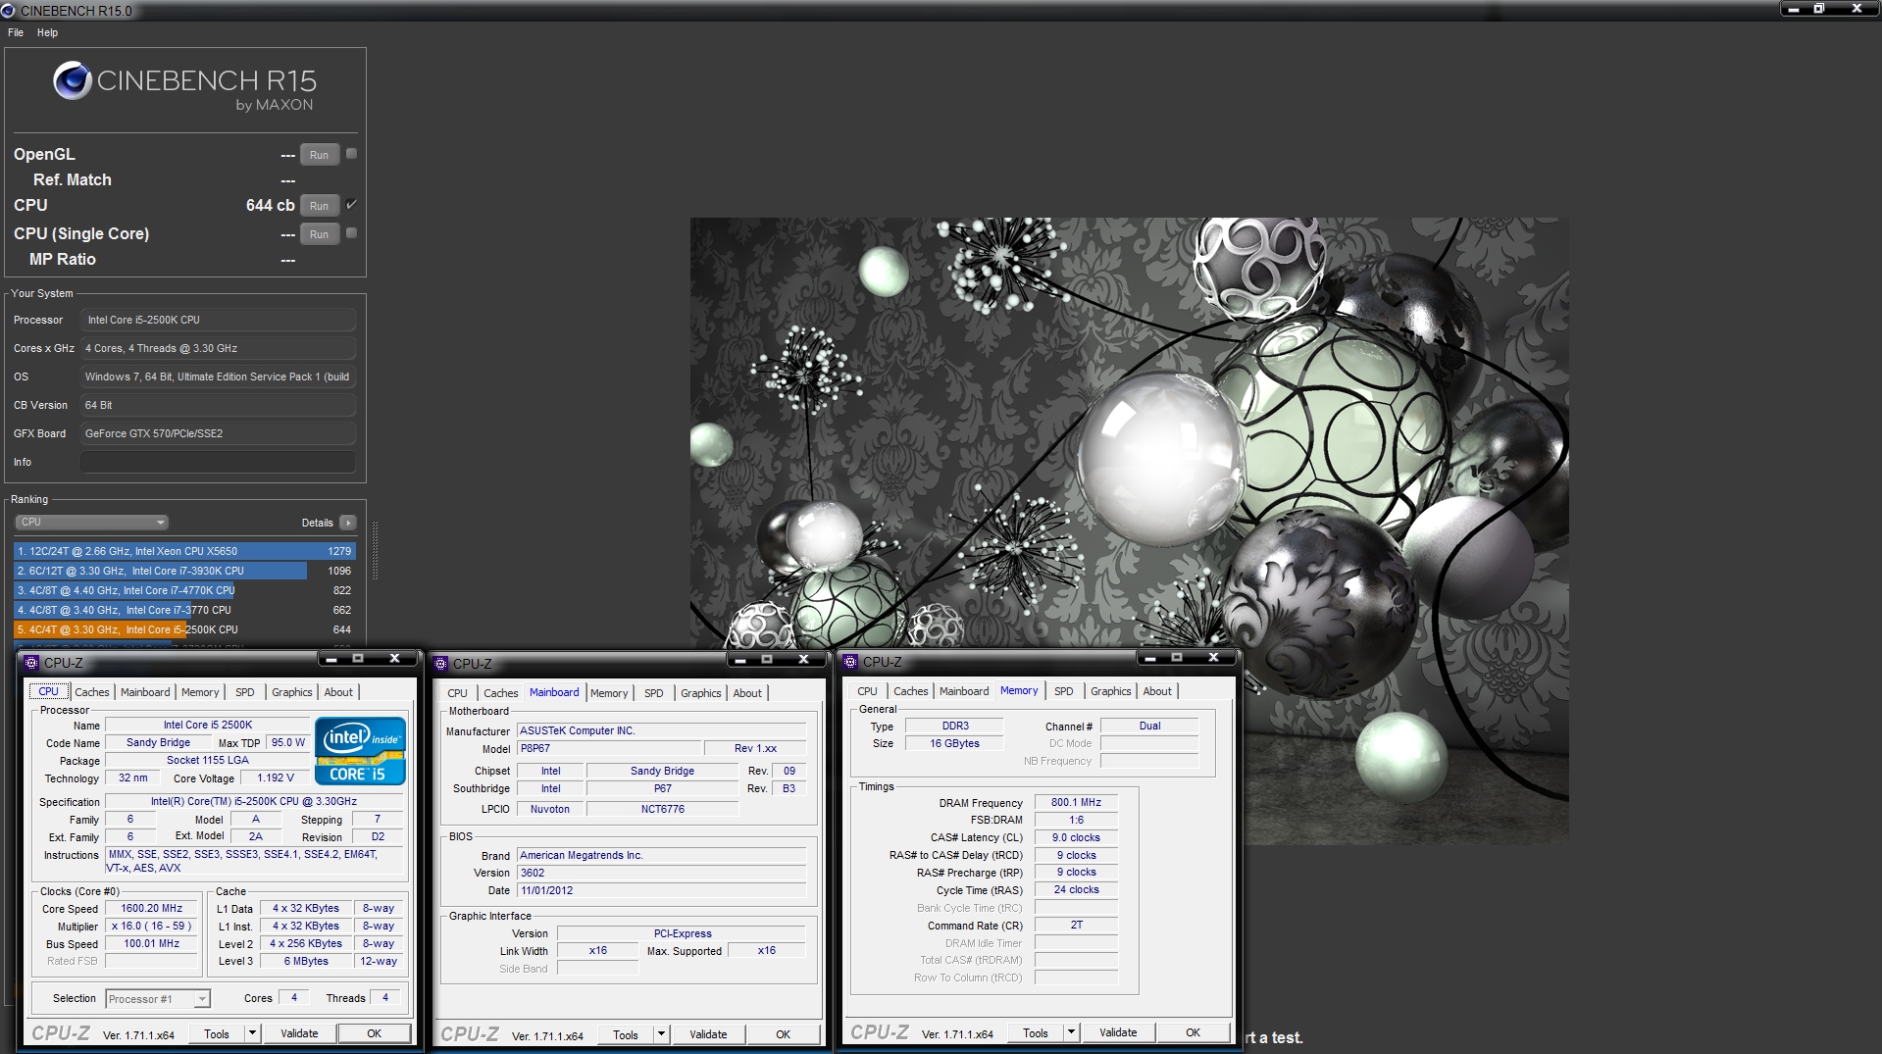Select Graphics tab in CPU-Z Memory window
Viewport: 1882px width, 1054px height.
[x=1110, y=691]
